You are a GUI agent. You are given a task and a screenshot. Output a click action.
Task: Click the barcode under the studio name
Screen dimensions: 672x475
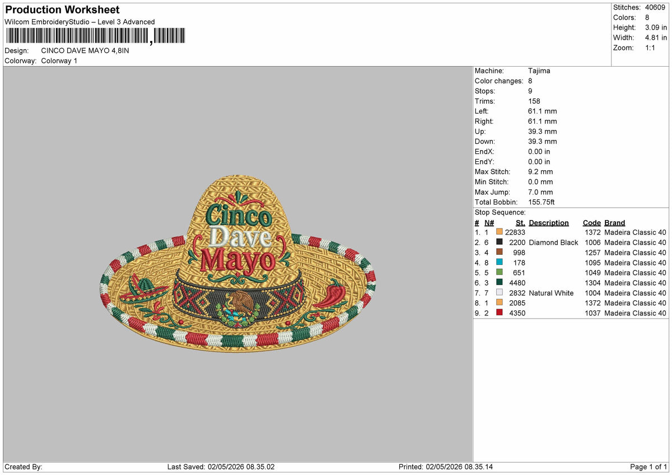point(96,36)
